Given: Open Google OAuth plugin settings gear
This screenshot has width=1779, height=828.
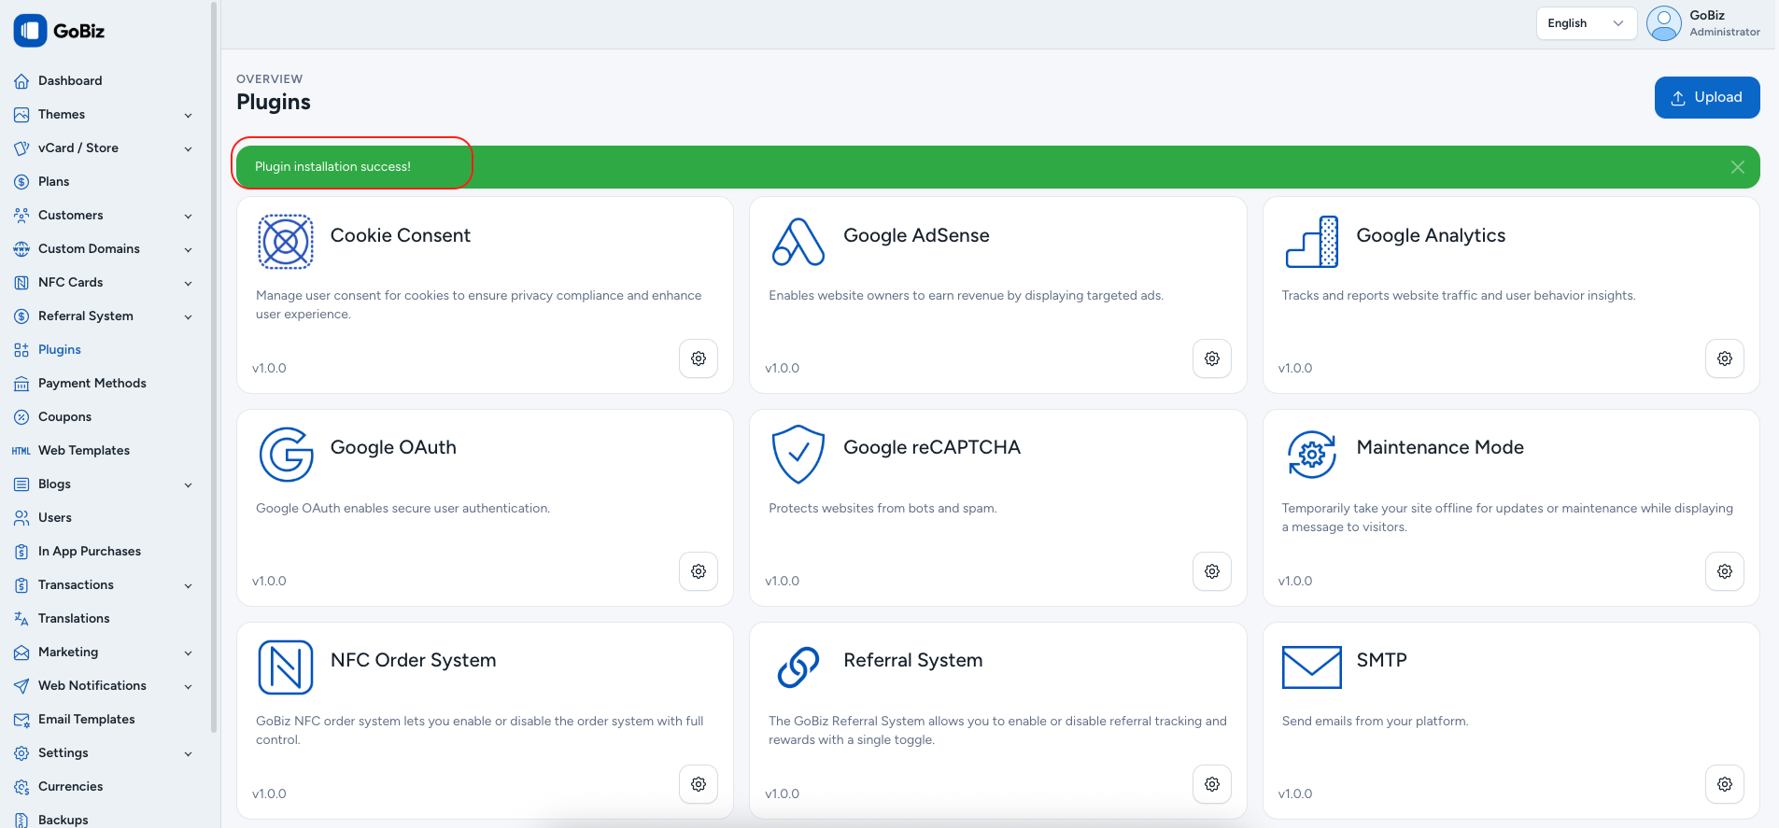Looking at the screenshot, I should click(x=698, y=571).
